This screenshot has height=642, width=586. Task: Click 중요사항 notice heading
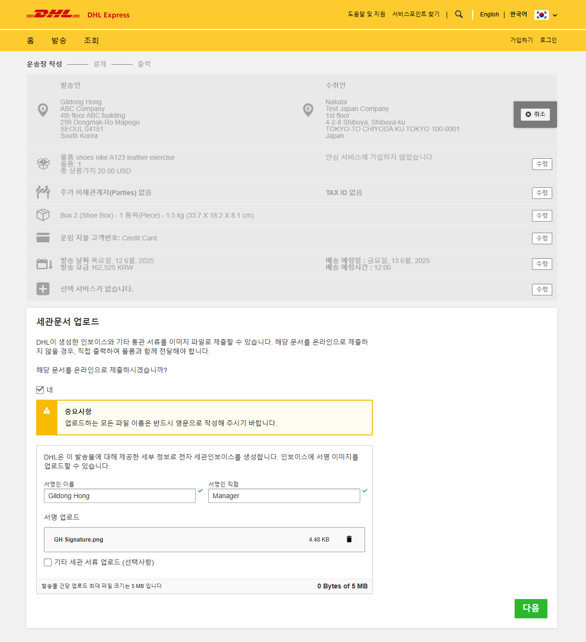click(78, 411)
